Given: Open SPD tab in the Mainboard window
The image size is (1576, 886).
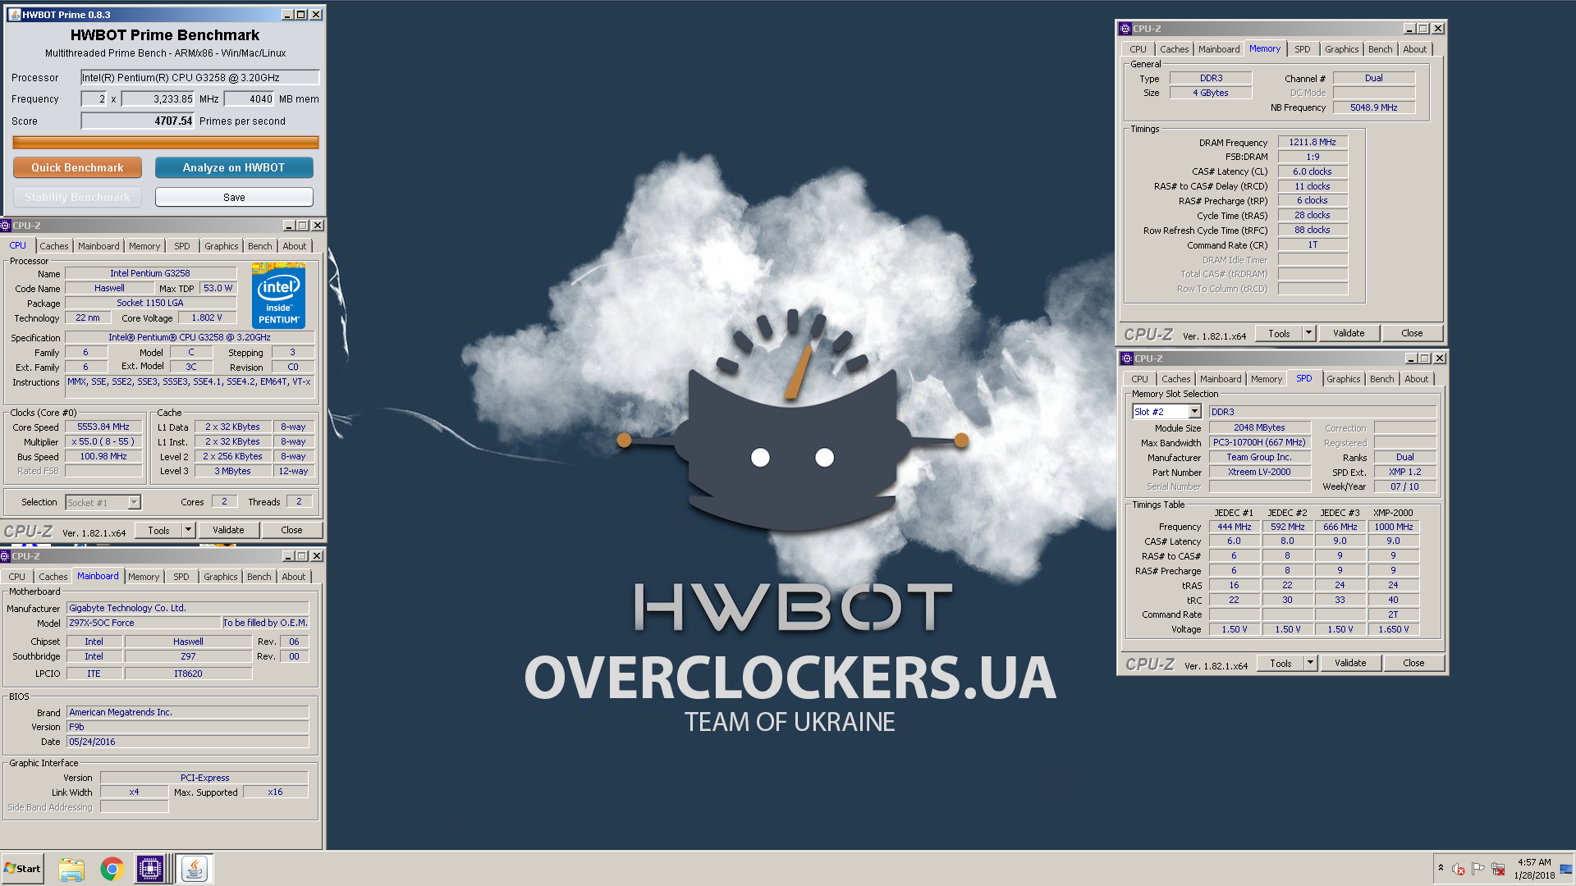Looking at the screenshot, I should click(181, 577).
